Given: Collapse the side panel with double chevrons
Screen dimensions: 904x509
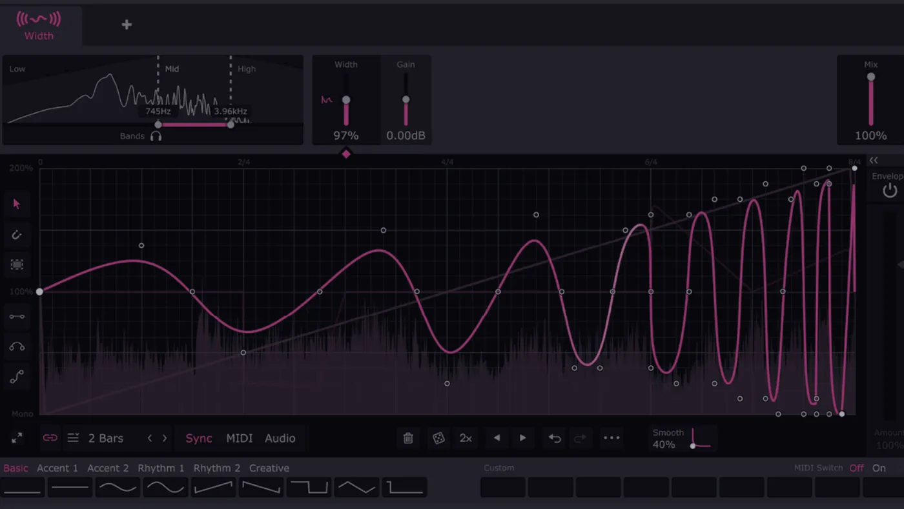Looking at the screenshot, I should pos(874,160).
